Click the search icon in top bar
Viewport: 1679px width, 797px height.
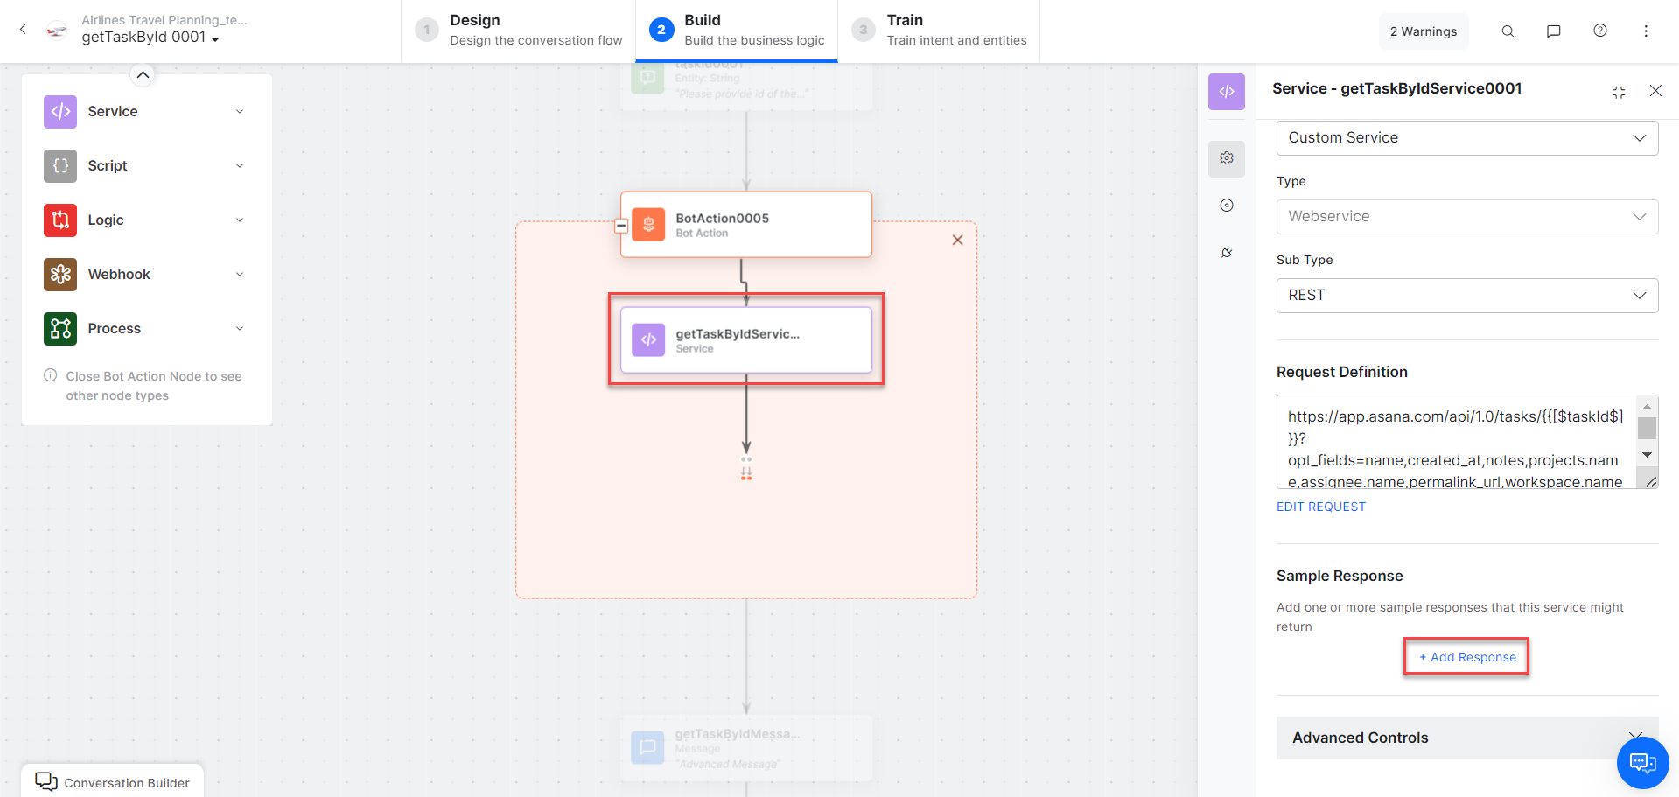(1508, 31)
